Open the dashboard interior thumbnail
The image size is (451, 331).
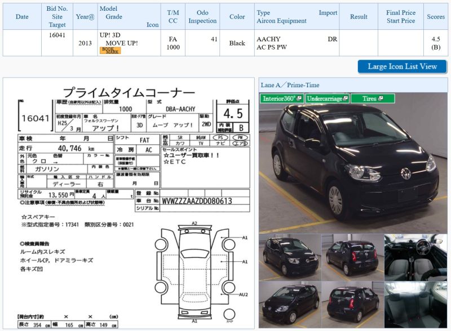coord(416,257)
